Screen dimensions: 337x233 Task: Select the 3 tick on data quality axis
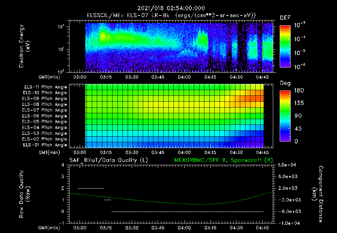pos(63,176)
